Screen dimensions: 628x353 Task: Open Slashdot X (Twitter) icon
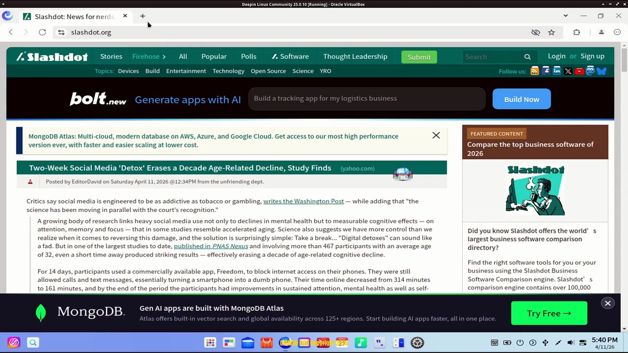(x=568, y=71)
